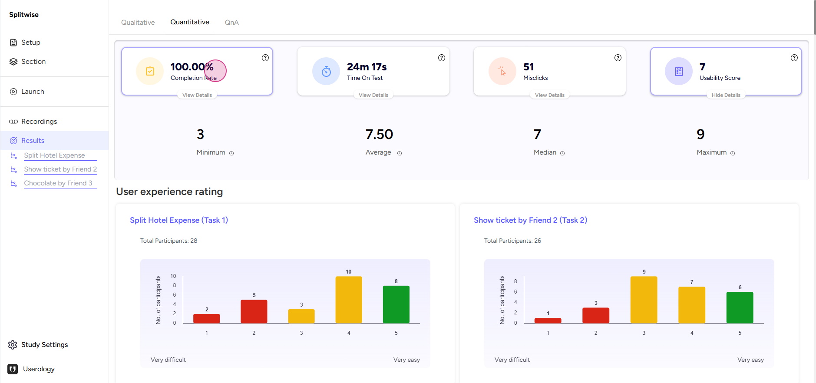816x383 pixels.
Task: Click the Misclicks help icon
Action: tap(618, 58)
